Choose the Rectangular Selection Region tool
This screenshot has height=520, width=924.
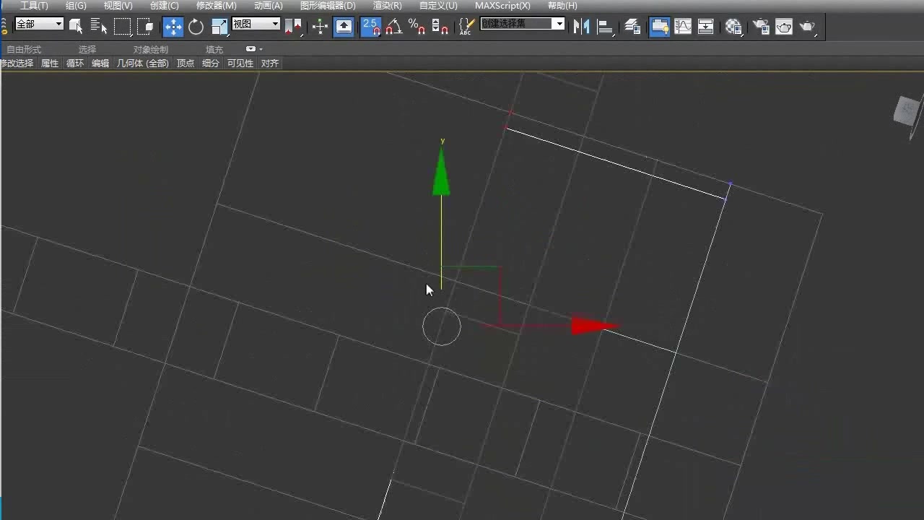(x=123, y=27)
